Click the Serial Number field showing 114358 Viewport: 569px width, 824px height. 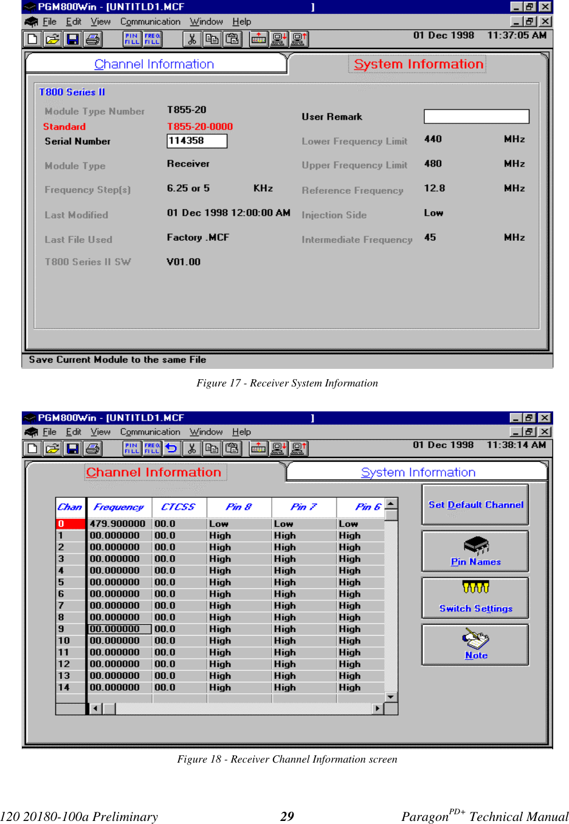[x=197, y=141]
